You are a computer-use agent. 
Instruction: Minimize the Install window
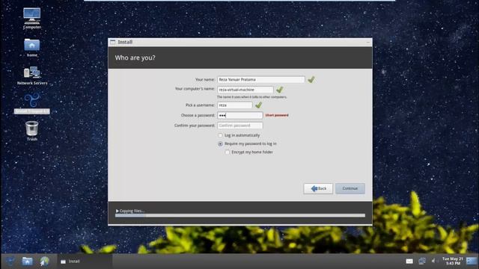(367, 42)
